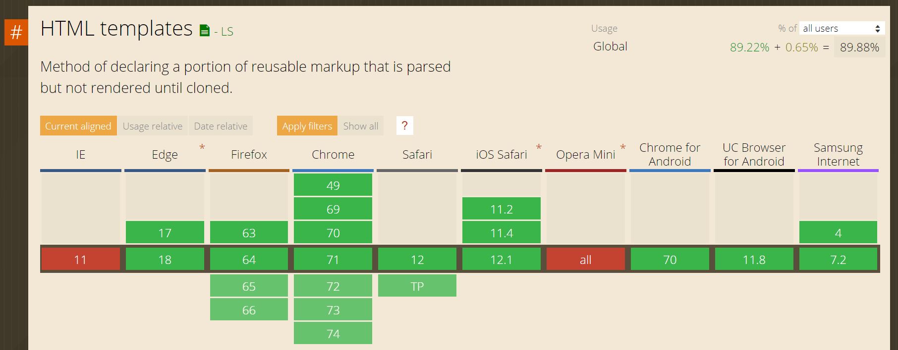Click the asterisk note beside Opera Mini
The height and width of the screenshot is (350, 898).
(623, 147)
